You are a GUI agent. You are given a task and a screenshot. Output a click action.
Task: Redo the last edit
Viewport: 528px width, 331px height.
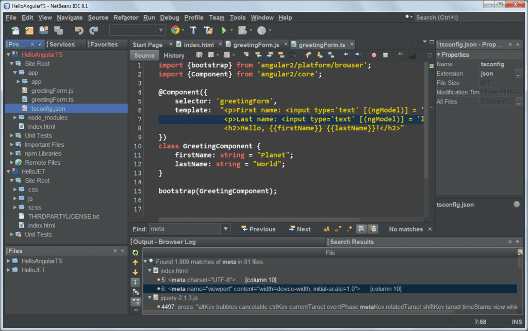[93, 31]
